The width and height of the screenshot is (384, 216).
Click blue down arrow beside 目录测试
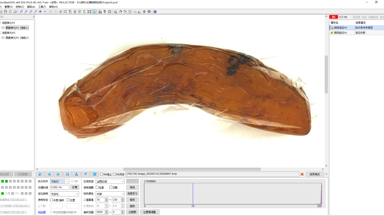tap(326, 174)
